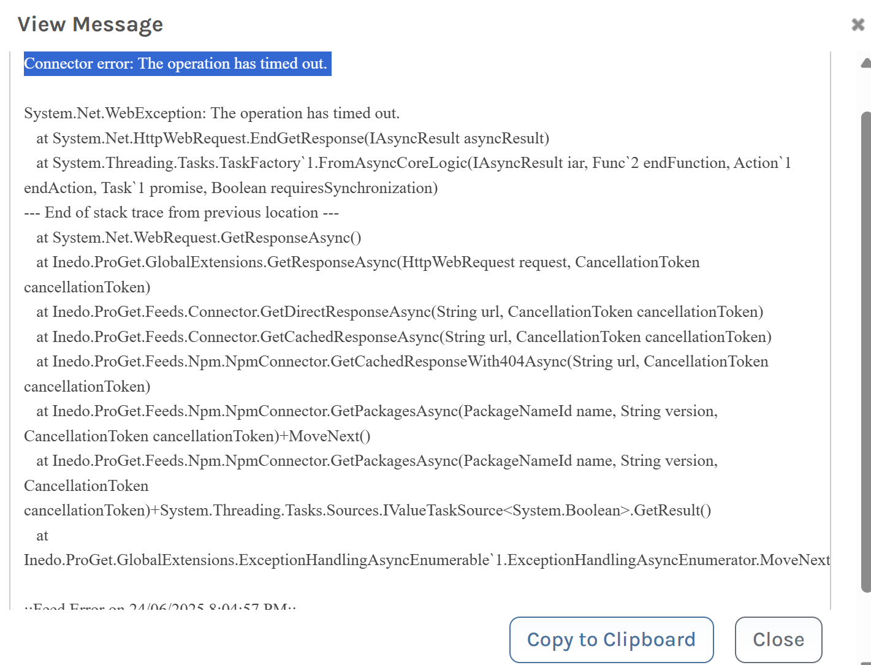Click the IValueTaskSource GetResult() line
The image size is (871, 665).
[367, 511]
